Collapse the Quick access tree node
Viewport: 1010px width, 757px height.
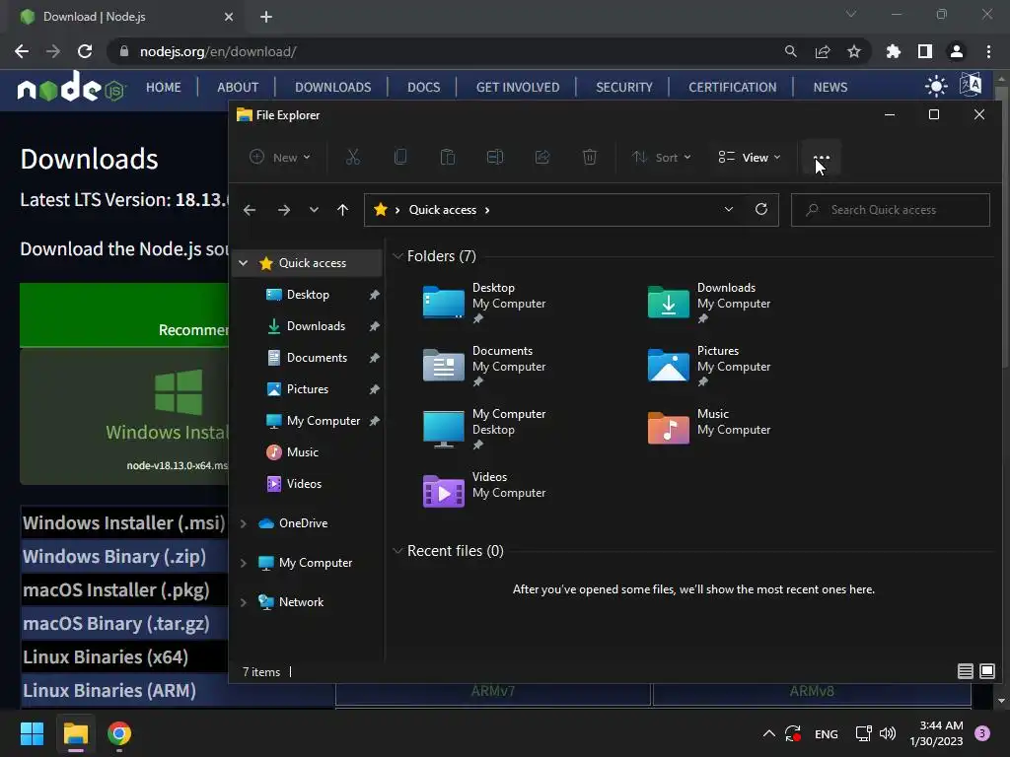[243, 262]
